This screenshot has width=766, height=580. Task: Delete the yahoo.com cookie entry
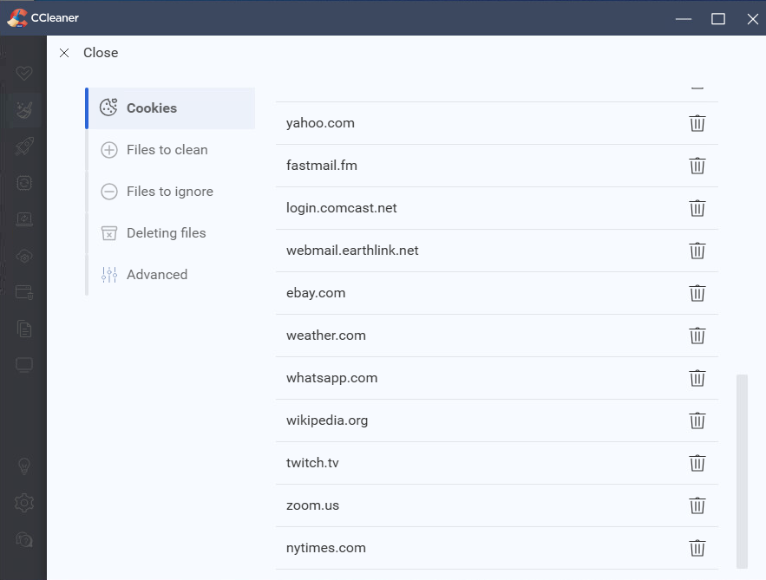697,123
